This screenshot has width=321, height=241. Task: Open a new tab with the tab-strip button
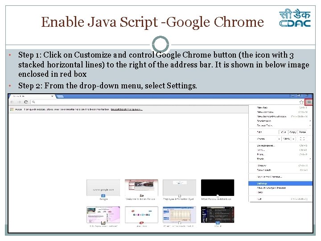point(60,96)
